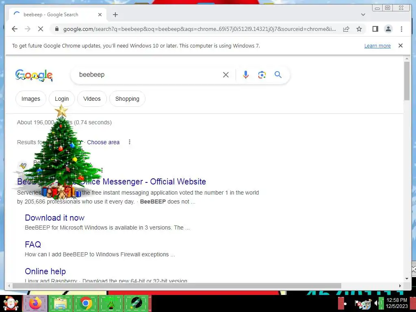Switch to Shopping results

click(127, 99)
